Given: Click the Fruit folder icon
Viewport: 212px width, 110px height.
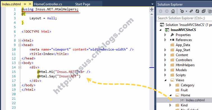Looking at the screenshot, I should click(177, 90).
